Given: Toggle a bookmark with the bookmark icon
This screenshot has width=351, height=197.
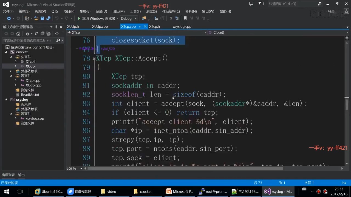Looking at the screenshot, I should coord(185,18).
